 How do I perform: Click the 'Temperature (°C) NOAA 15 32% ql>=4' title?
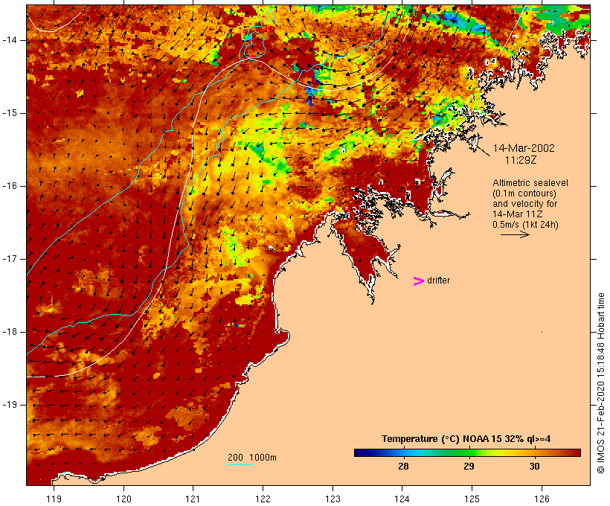coord(466,439)
